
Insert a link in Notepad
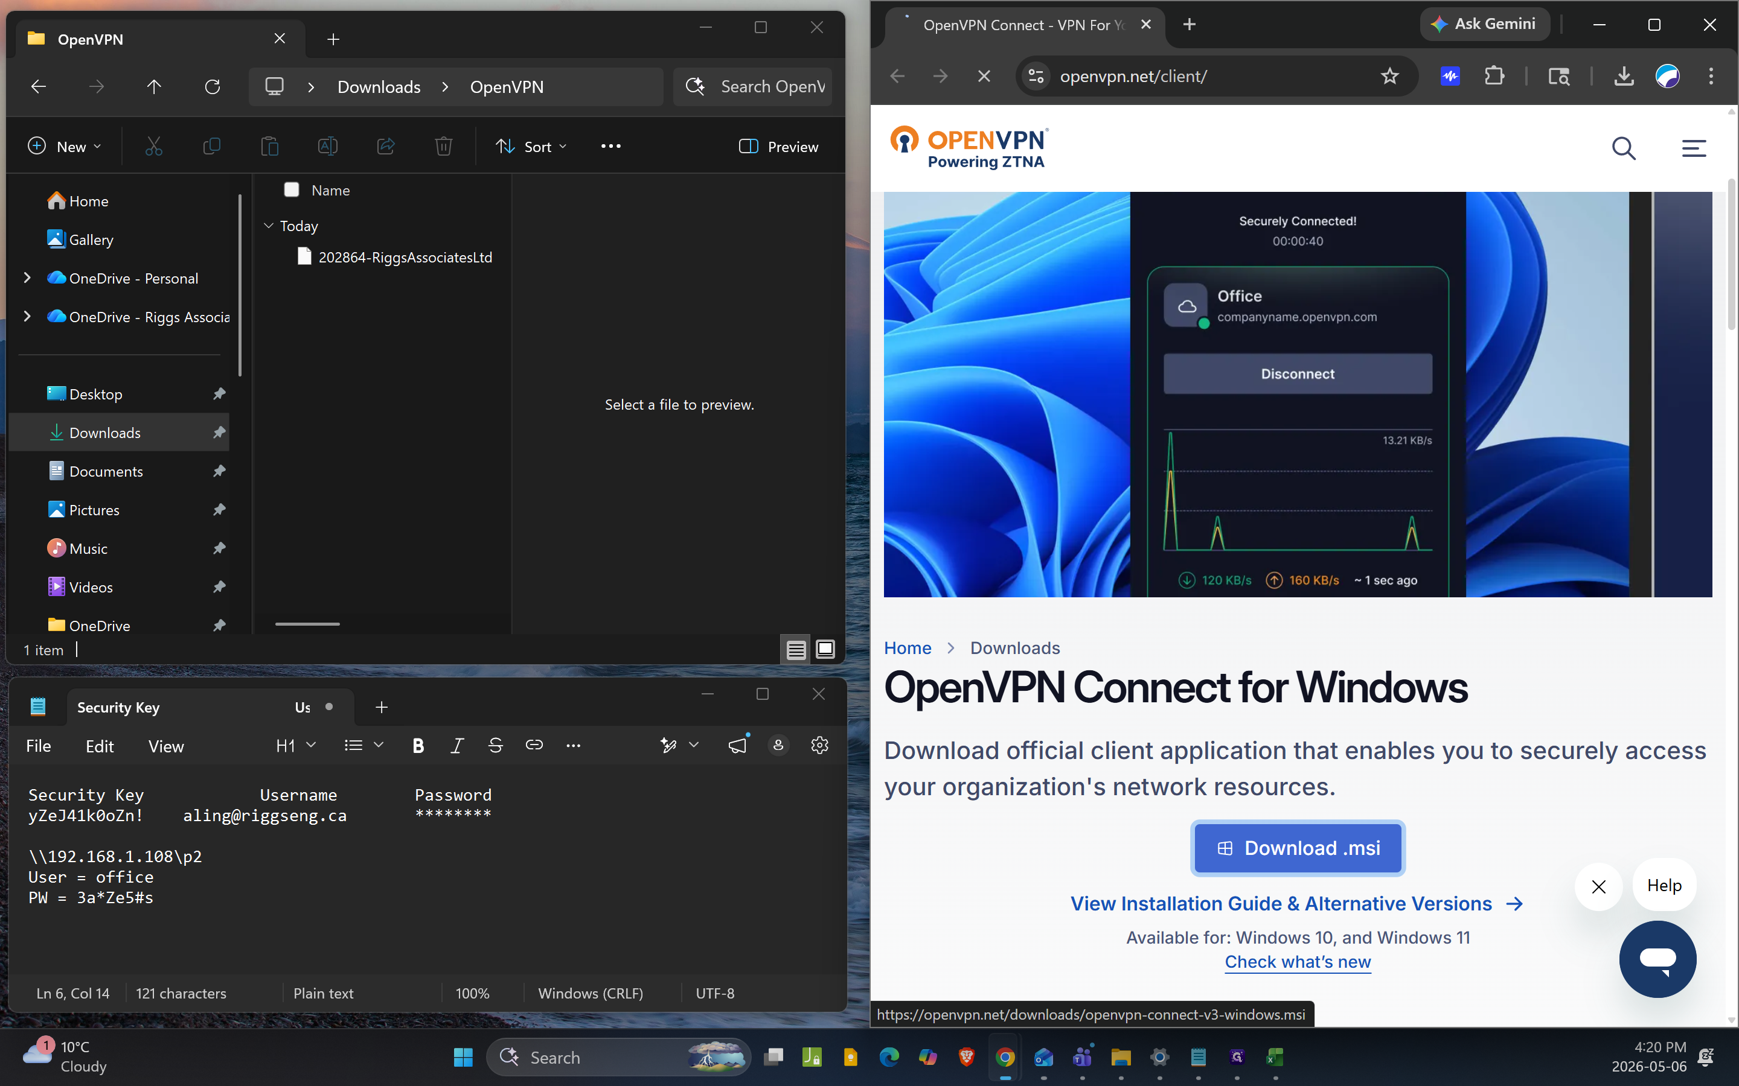coord(534,746)
